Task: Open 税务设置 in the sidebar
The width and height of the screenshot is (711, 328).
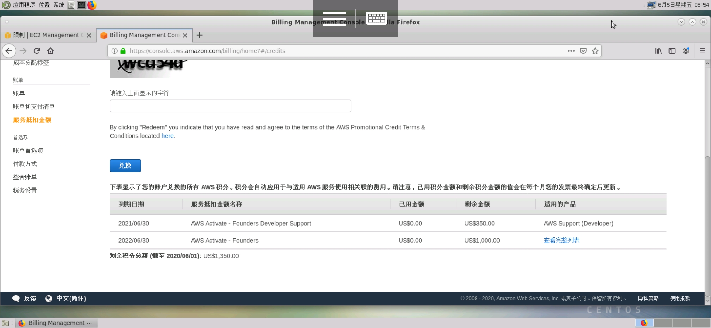Action: (x=25, y=190)
